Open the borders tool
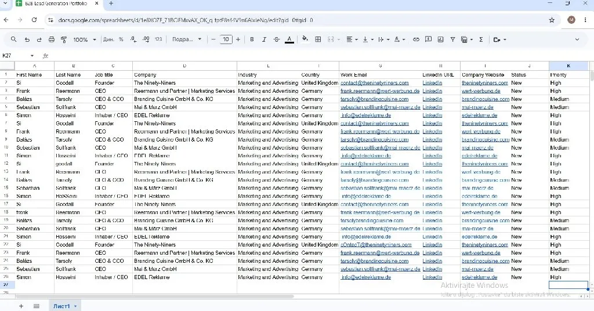This screenshot has width=594, height=311. click(x=318, y=39)
